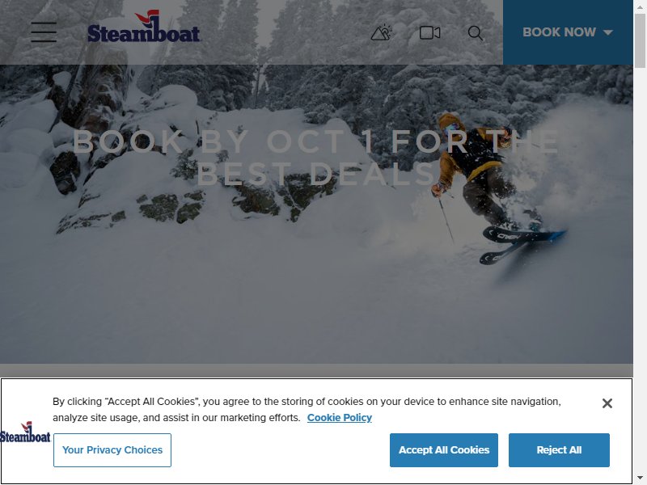Open the Cookie Policy link

[x=339, y=418]
